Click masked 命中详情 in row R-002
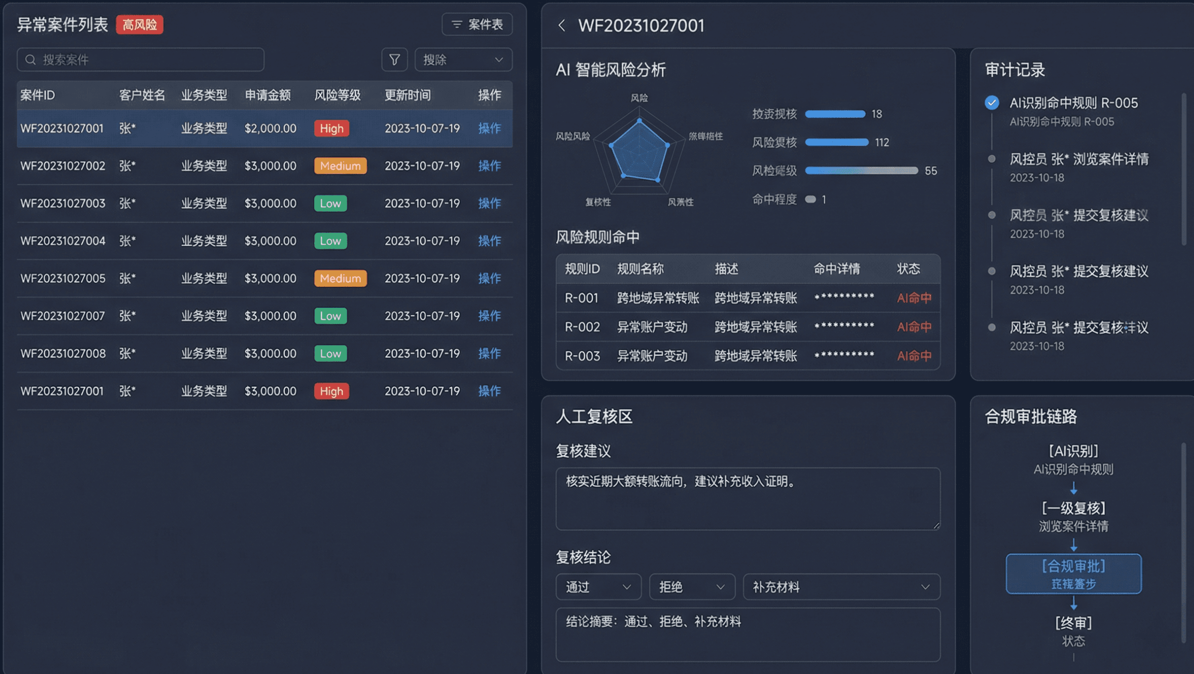1194x674 pixels. (x=844, y=327)
